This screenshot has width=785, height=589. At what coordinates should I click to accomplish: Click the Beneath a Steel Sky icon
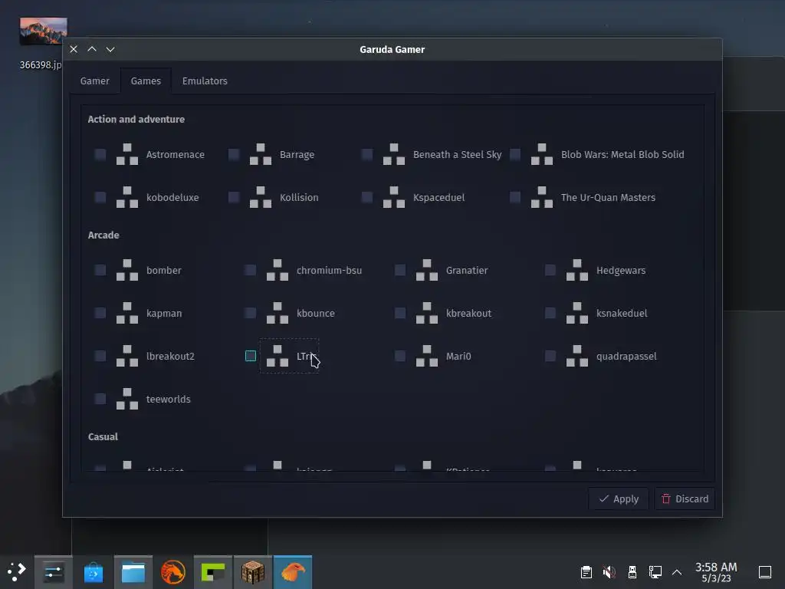tap(394, 154)
